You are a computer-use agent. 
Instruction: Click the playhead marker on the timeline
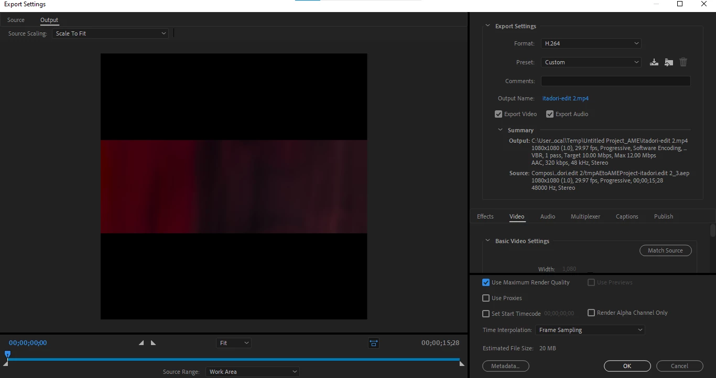(x=7, y=354)
